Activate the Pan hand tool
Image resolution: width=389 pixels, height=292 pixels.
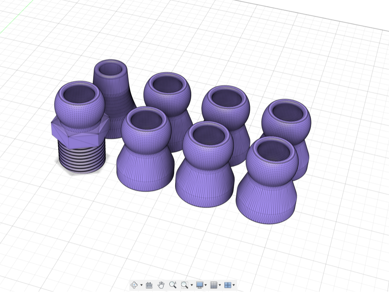161,285
